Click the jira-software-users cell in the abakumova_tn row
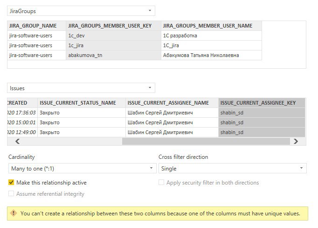 [36, 55]
